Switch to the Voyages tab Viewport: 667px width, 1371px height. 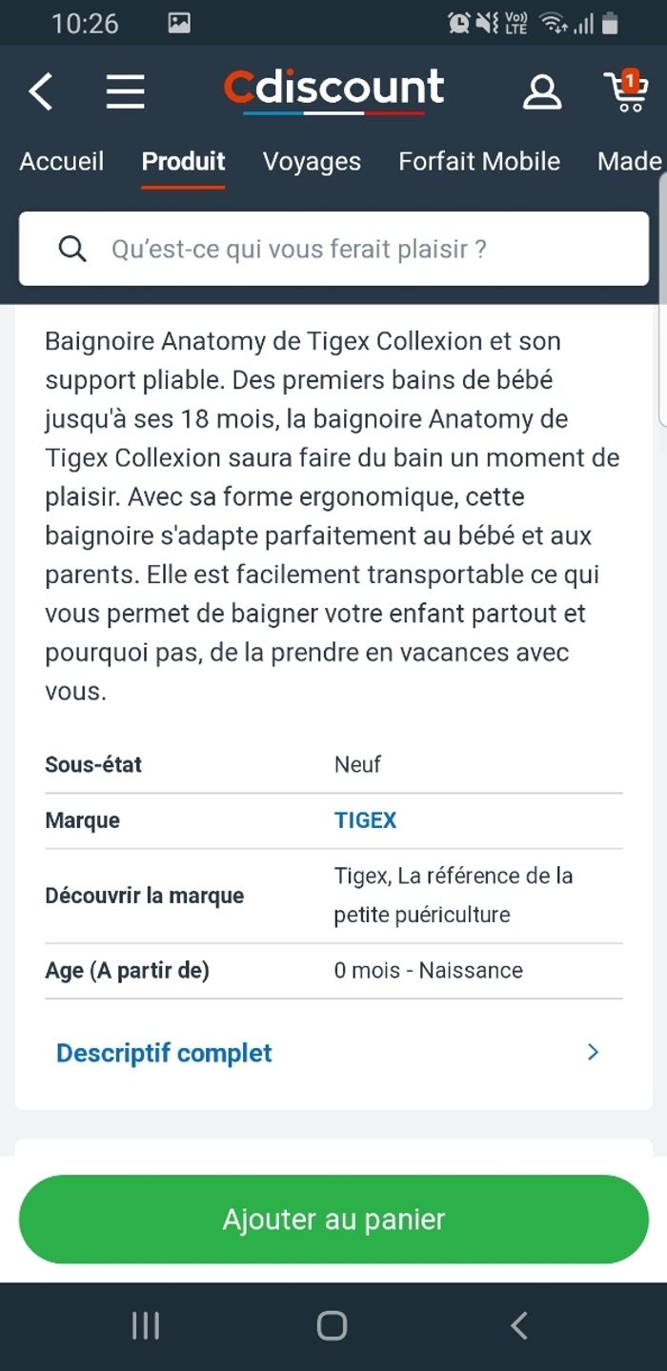click(312, 161)
